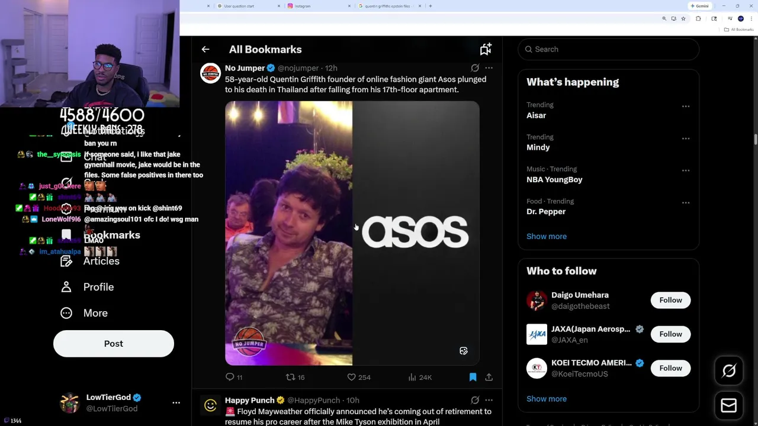758x426 pixels.
Task: Open the LowTierGod account avatar
Action: [x=70, y=403]
